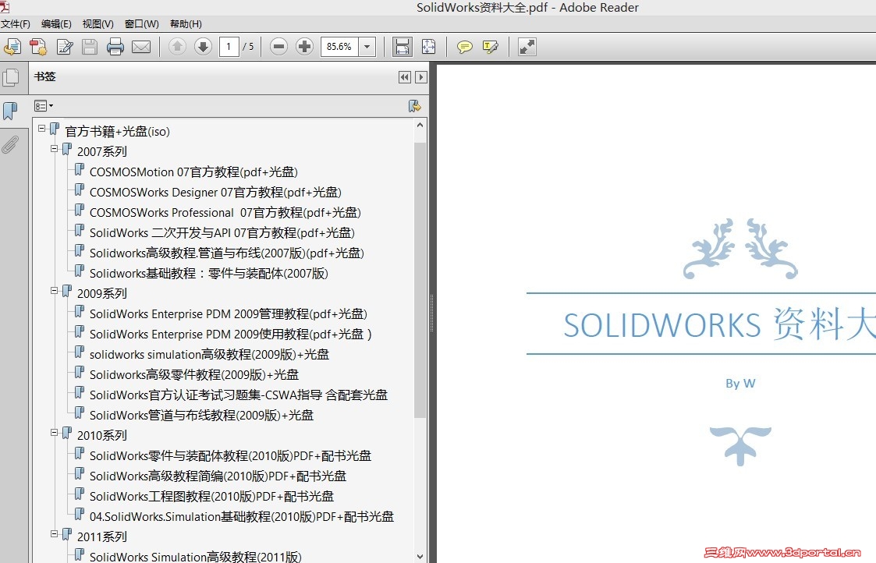This screenshot has height=563, width=876.
Task: Toggle the Bookmarks sidebar panel
Action: pyautogui.click(x=11, y=111)
